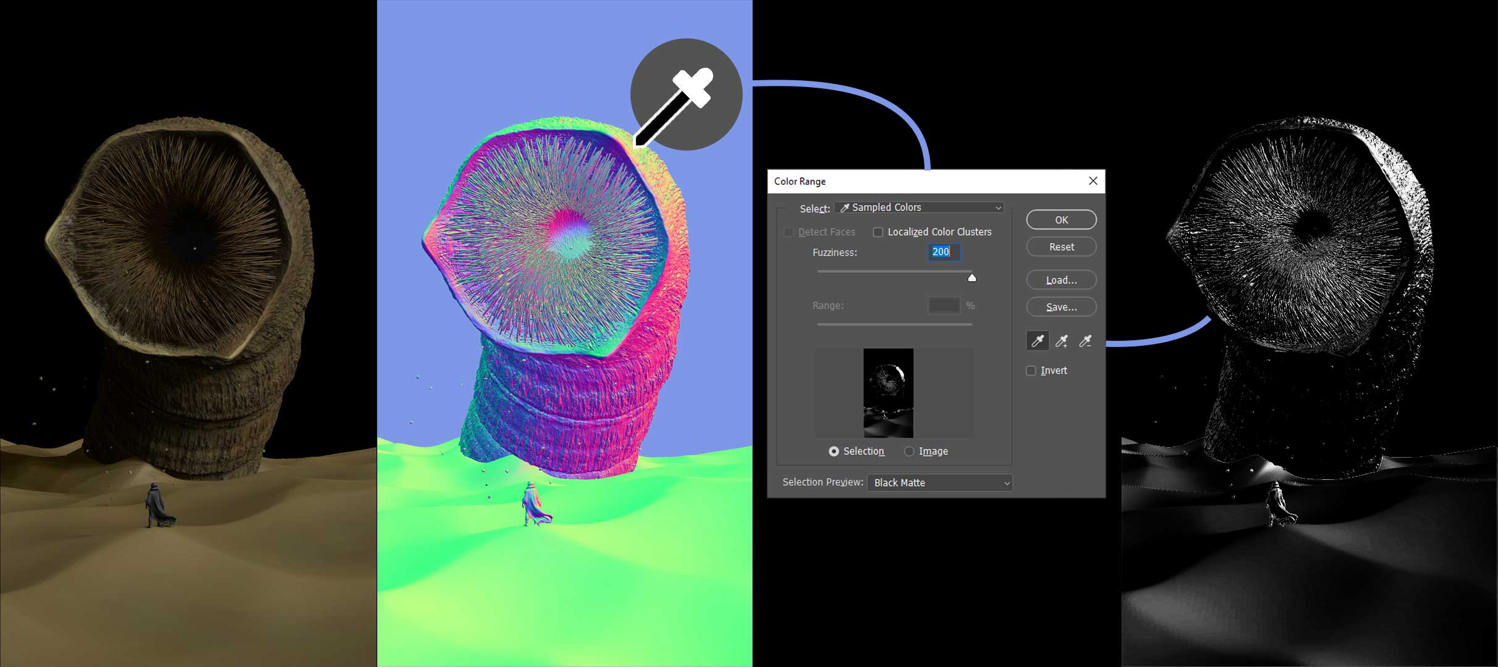Open the Selection Preview Black Matte dropdown

[939, 482]
